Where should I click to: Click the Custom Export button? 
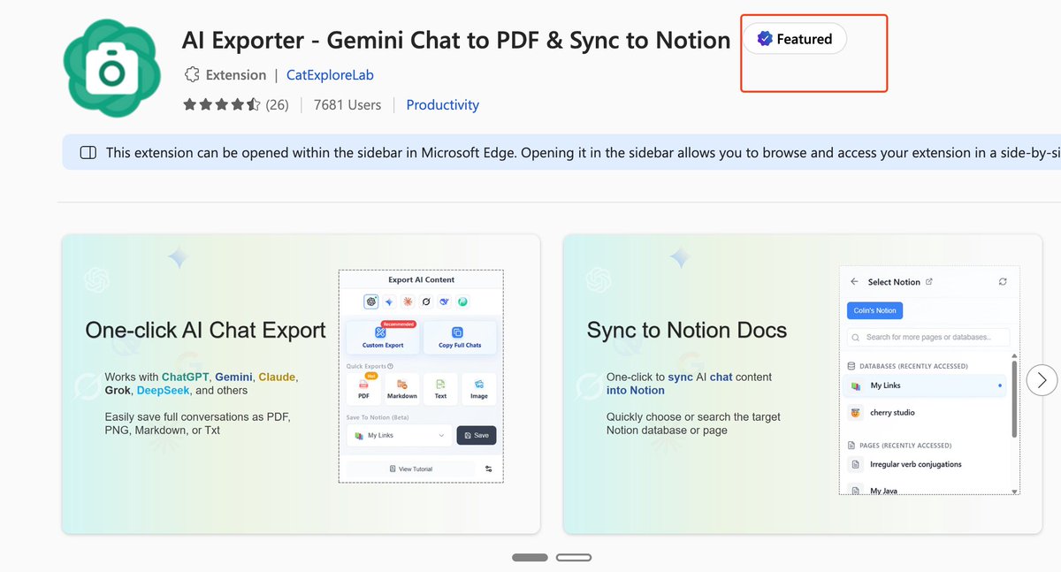click(x=383, y=337)
